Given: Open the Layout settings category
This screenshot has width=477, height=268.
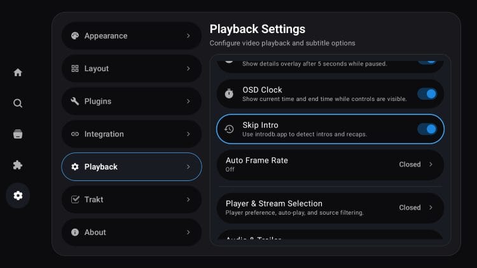Looking at the screenshot, I should (131, 69).
